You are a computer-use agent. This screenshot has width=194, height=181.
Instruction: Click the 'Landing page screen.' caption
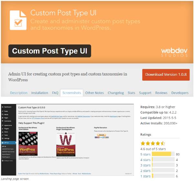[x=15, y=179]
